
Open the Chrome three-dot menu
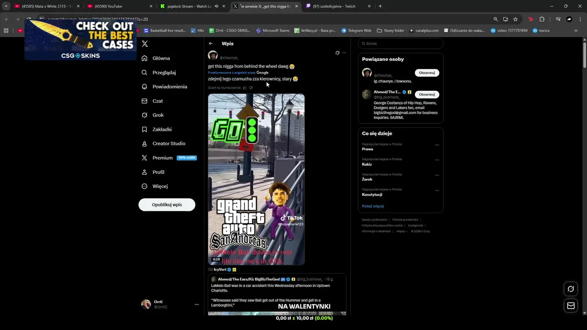pyautogui.click(x=580, y=19)
